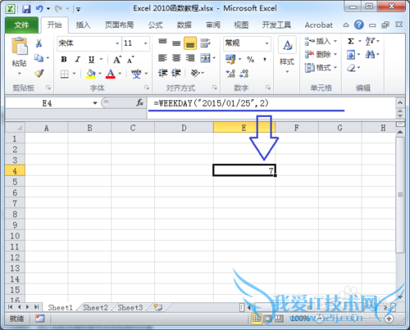Switch to the 页面布局 Page Layout tab

coord(119,25)
